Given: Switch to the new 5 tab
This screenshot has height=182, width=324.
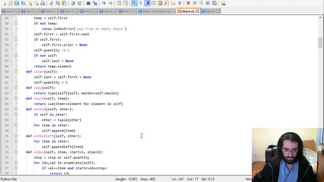Looking at the screenshot, I should (88, 11).
